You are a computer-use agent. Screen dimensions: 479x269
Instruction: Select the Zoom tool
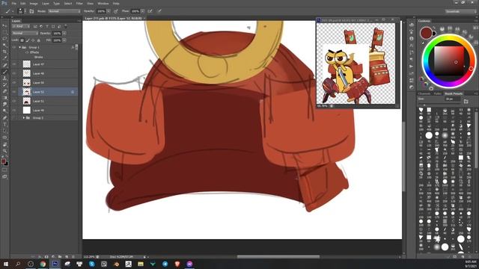pyautogui.click(x=4, y=151)
